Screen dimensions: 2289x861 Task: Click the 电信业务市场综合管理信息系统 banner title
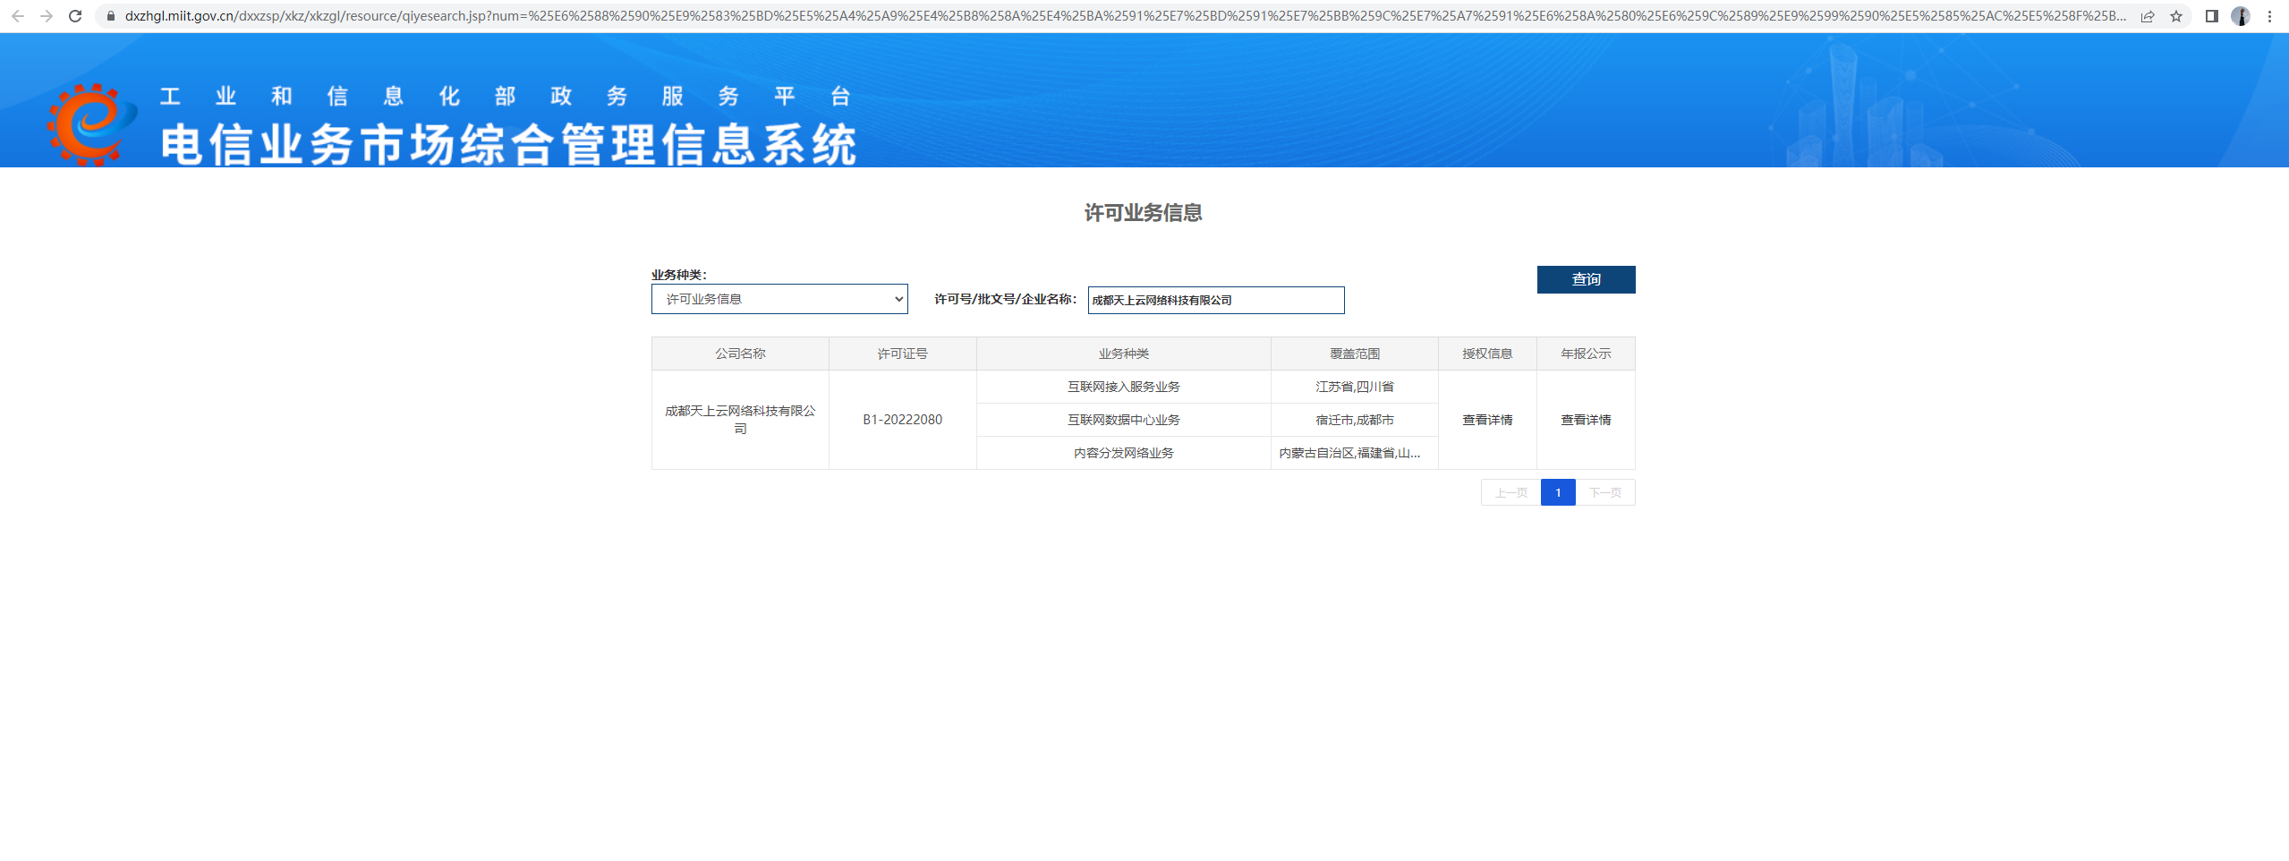coord(508,144)
